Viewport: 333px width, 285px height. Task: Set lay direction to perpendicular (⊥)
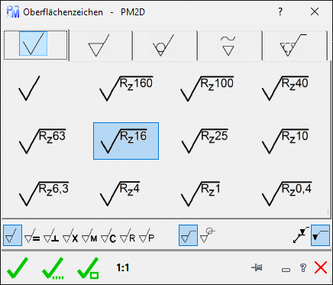(x=51, y=235)
